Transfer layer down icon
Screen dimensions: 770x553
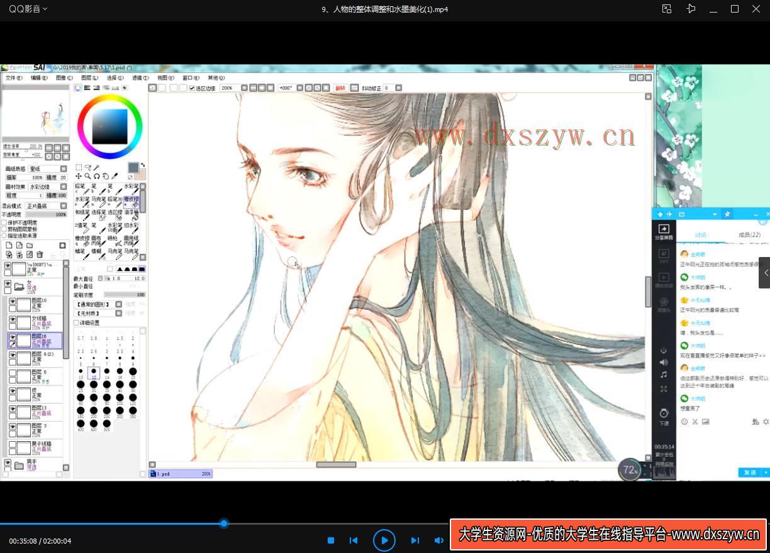[x=9, y=255]
